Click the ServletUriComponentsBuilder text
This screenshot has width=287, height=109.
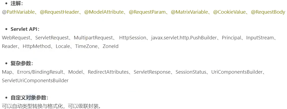[x=35, y=81]
